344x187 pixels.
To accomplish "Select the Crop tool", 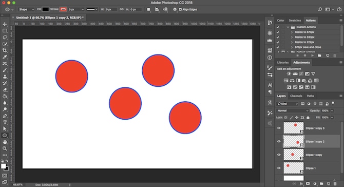I will click(5, 50).
